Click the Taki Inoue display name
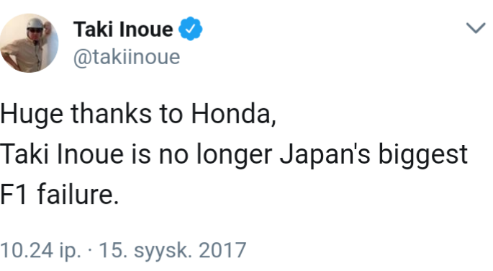The image size is (493, 271). point(123,30)
